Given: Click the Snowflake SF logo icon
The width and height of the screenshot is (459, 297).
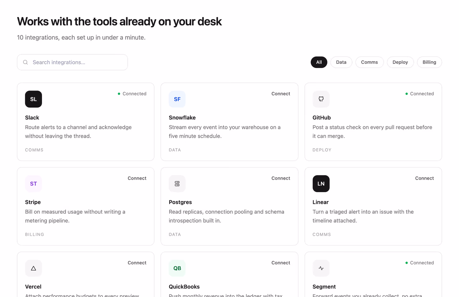Looking at the screenshot, I should [x=177, y=99].
